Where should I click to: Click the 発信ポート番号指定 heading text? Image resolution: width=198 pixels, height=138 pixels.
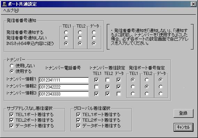(147, 68)
